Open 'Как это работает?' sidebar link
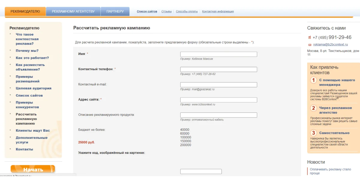The width and height of the screenshot is (360, 180). point(32,58)
